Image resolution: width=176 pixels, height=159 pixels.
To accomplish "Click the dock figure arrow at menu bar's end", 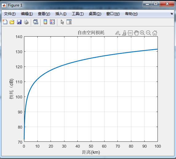I will [171, 14].
